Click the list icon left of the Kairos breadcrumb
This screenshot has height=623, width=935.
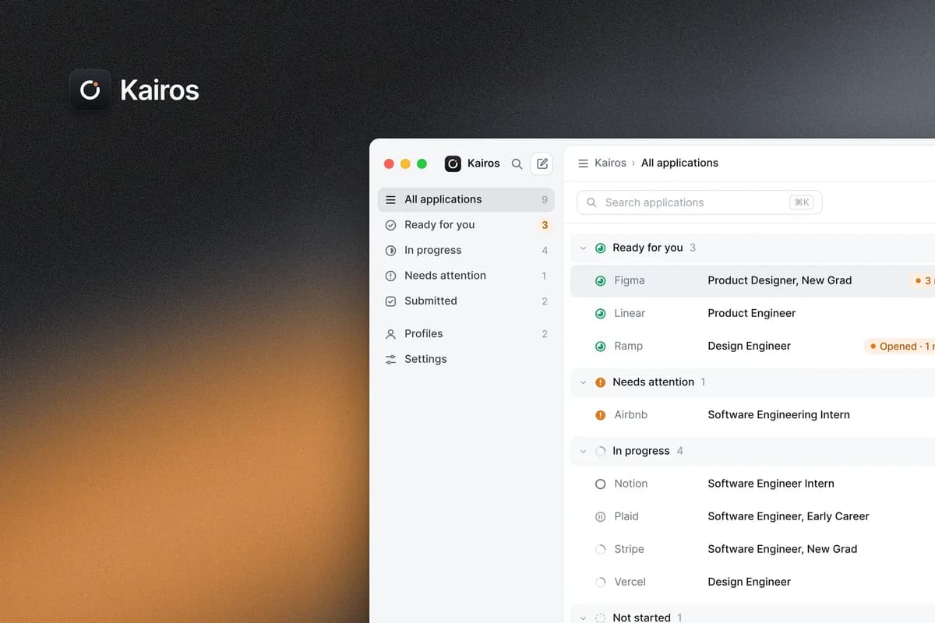click(583, 164)
